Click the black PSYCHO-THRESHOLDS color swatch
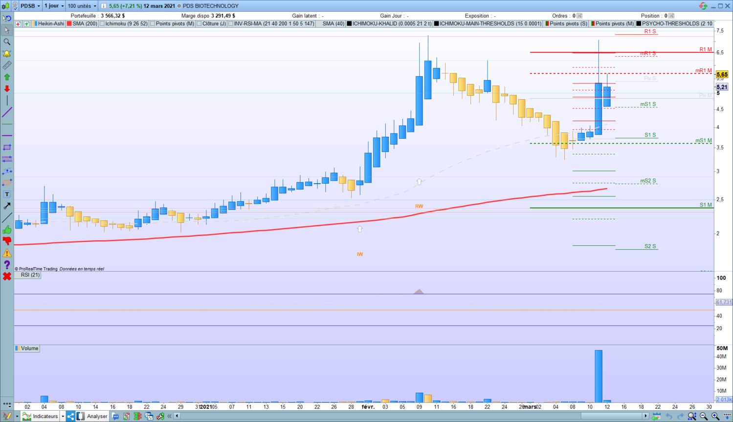The image size is (733, 422). (639, 23)
